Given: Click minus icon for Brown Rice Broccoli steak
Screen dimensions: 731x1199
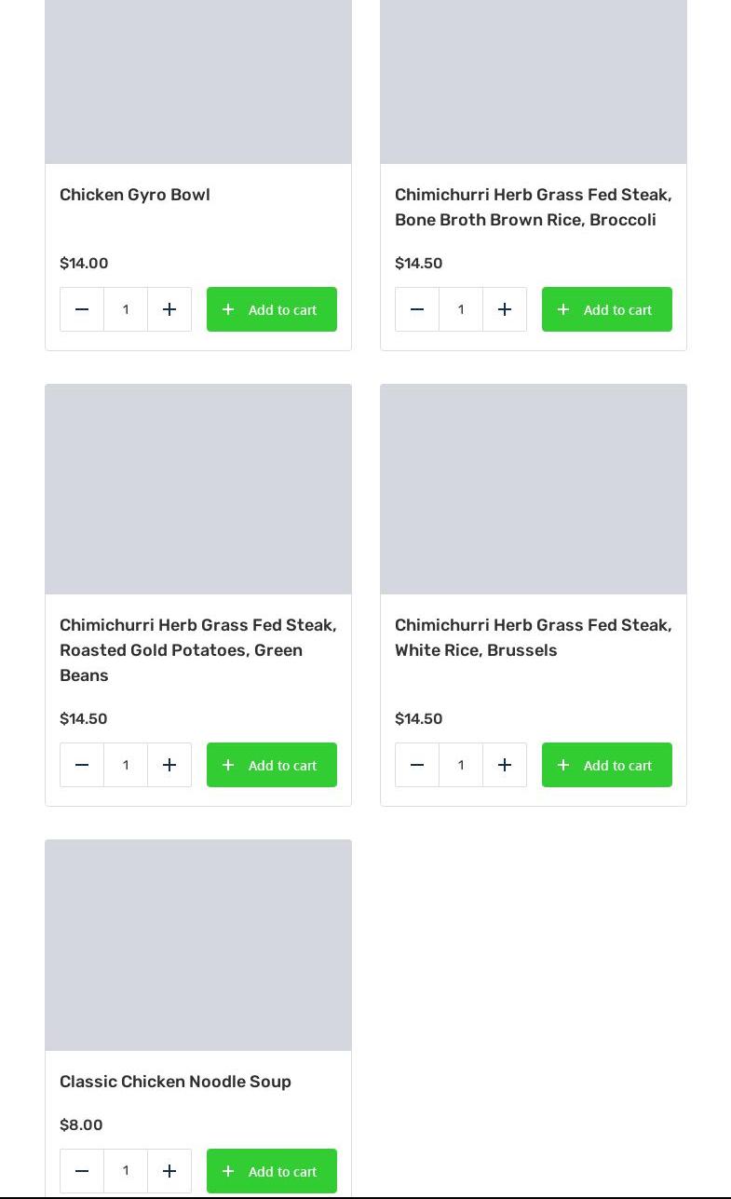Looking at the screenshot, I should coord(417,309).
